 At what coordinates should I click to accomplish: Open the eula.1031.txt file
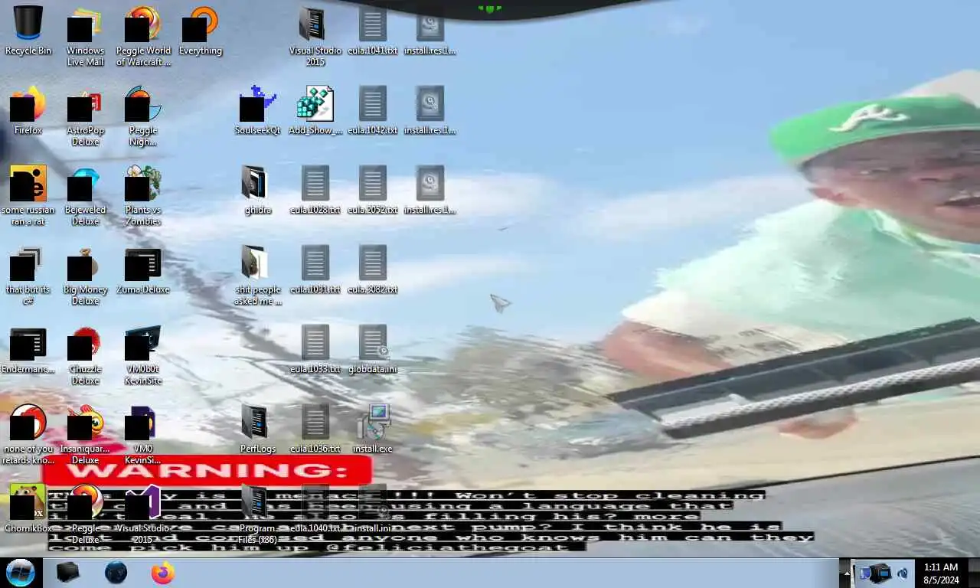(315, 269)
